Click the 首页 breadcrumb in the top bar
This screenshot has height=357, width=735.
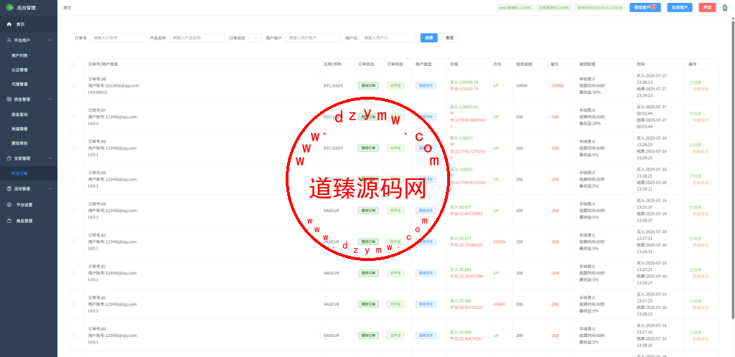pos(67,7)
